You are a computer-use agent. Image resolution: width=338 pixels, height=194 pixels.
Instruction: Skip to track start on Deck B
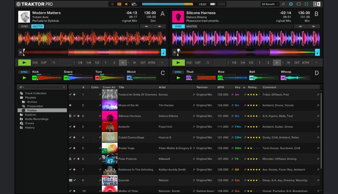[175, 52]
